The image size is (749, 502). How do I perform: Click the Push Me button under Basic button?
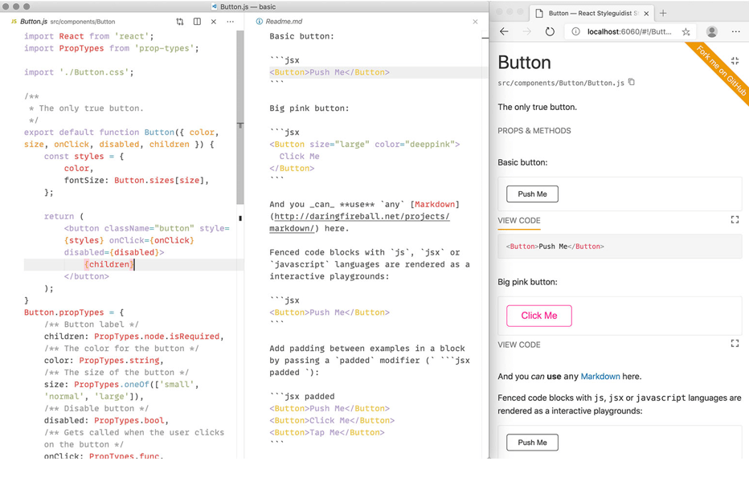532,194
